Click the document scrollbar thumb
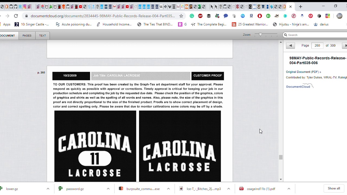This screenshot has width=347, height=195. 281,157
